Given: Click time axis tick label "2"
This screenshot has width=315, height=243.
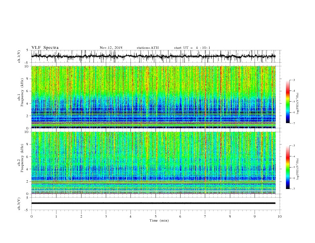Looking at the screenshot, I should [x=81, y=216].
